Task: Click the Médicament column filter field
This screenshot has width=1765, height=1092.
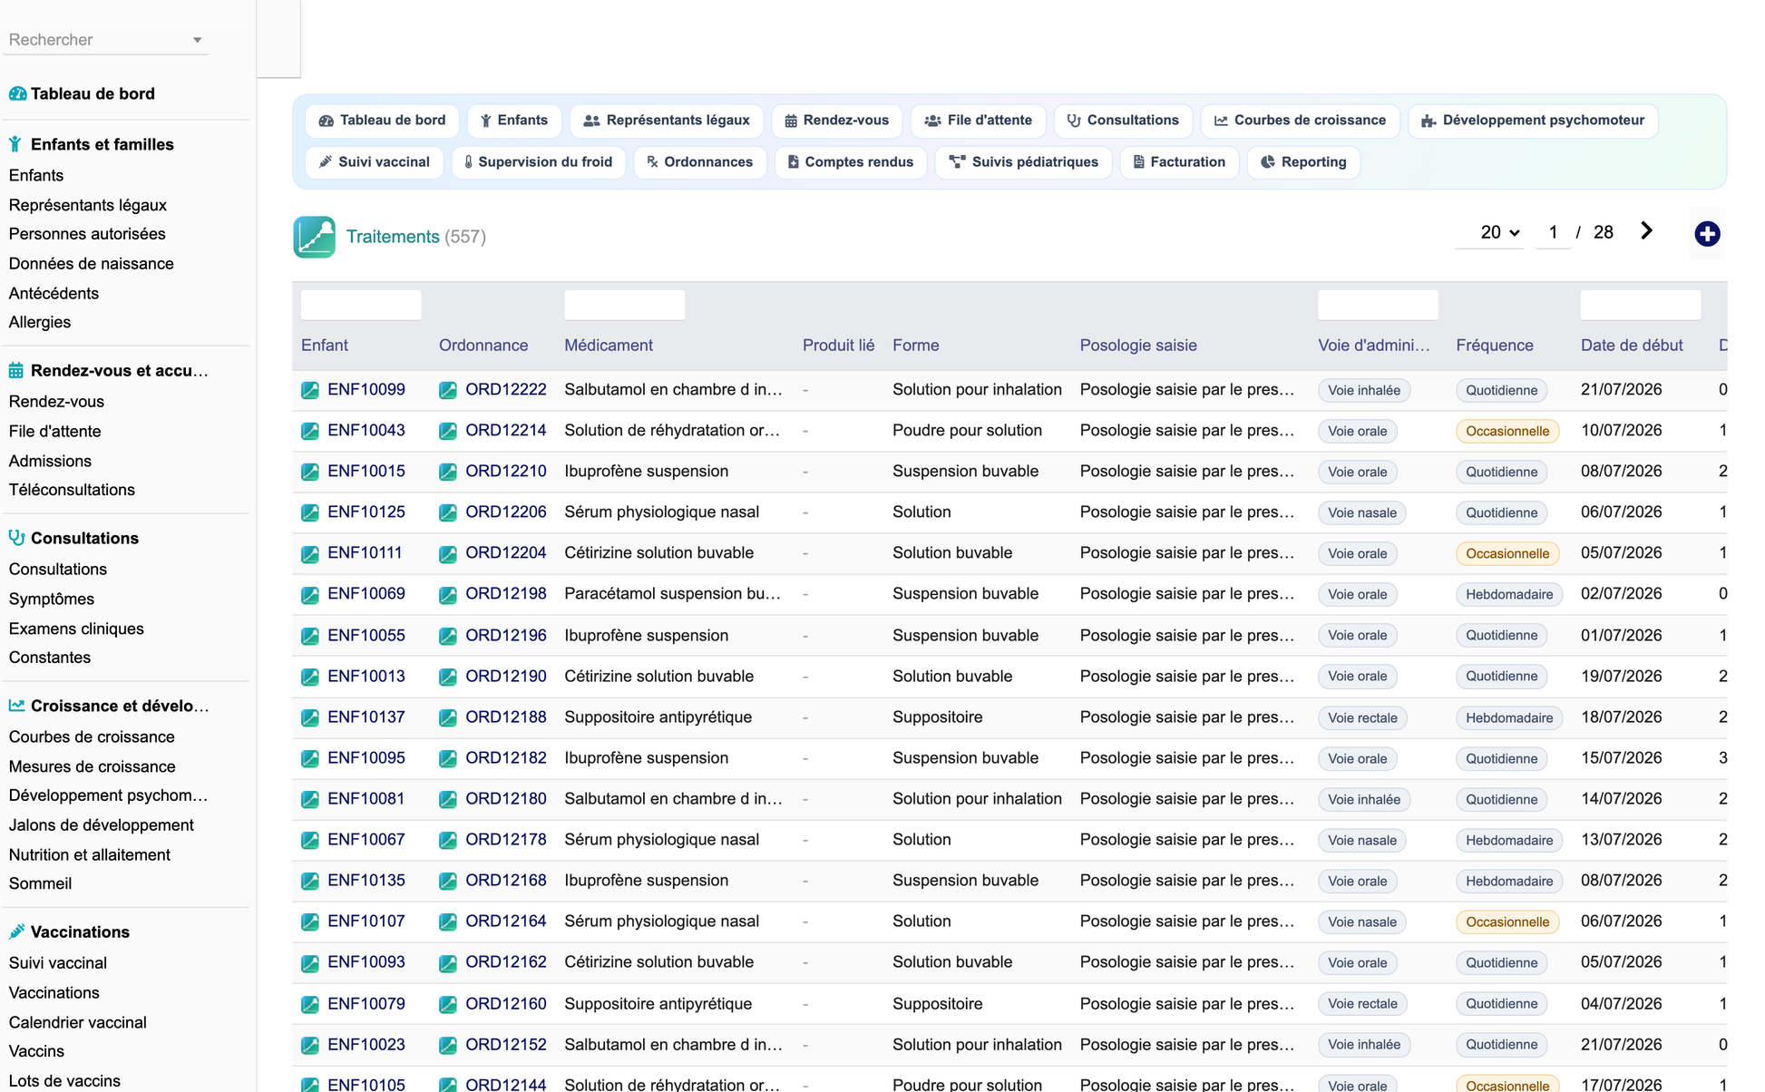Action: pyautogui.click(x=625, y=305)
